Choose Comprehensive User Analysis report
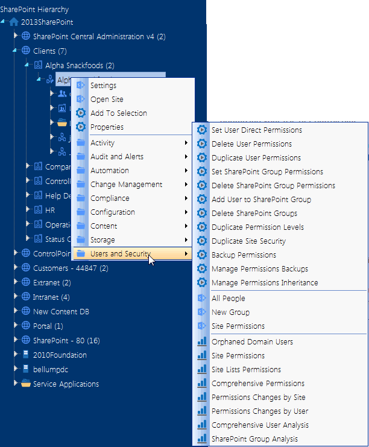The width and height of the screenshot is (369, 447). click(280, 425)
